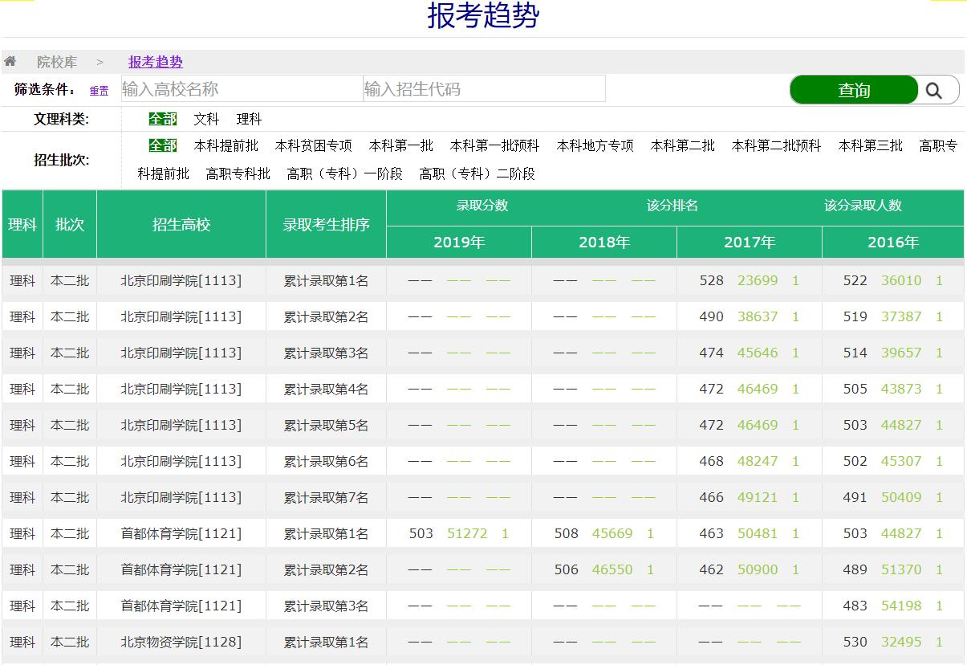
Task: Select 理科 subject category filter
Action: click(x=249, y=119)
